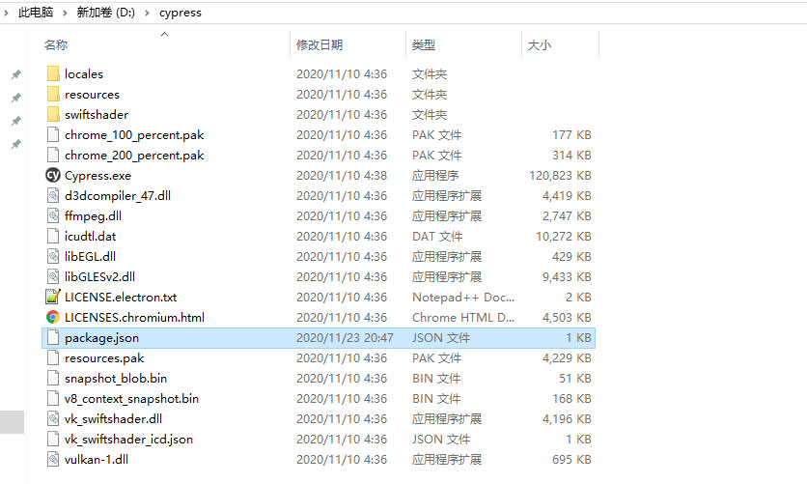Click the 695 KB size value
This screenshot has width=807, height=484.
571,459
